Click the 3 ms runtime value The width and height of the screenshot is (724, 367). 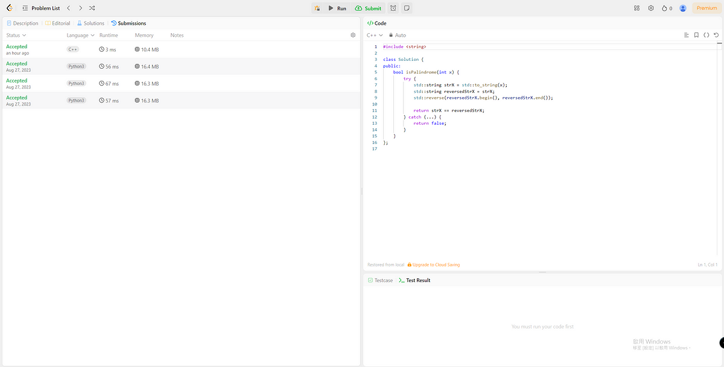click(107, 49)
